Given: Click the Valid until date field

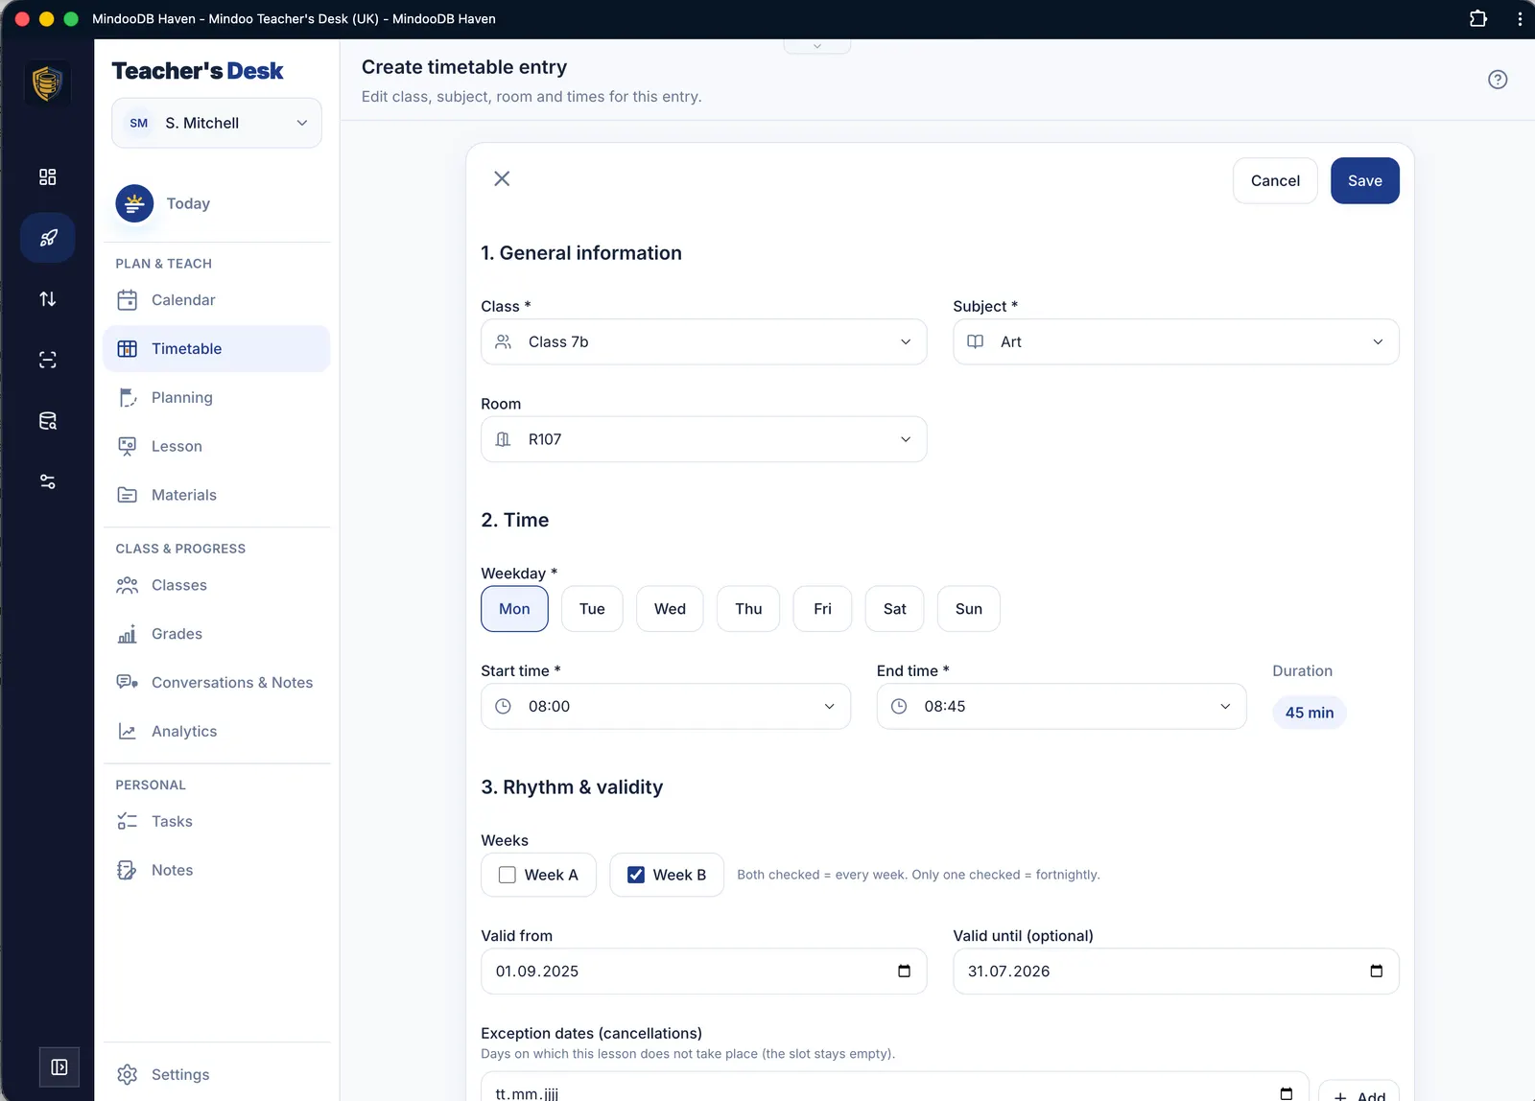Looking at the screenshot, I should 1176,972.
